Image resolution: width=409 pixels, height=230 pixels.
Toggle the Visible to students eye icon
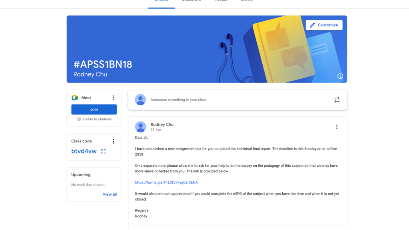click(79, 119)
